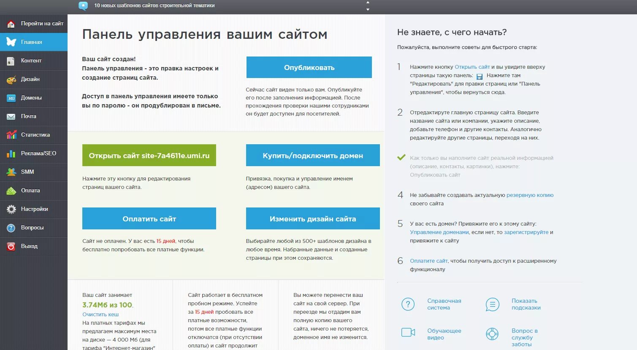This screenshot has height=350, width=637.
Task: Open the Настройки section
Action: click(x=34, y=209)
